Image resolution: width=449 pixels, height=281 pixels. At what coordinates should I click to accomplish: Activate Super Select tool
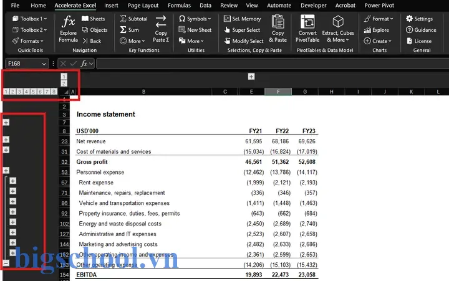pyautogui.click(x=242, y=30)
